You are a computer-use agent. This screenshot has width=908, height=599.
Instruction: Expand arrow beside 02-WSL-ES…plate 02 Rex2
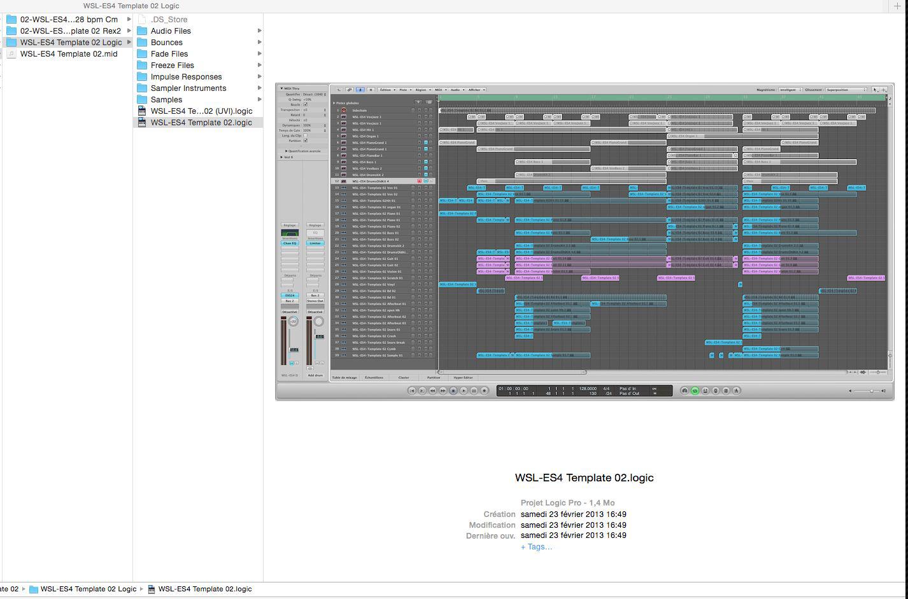tap(129, 31)
